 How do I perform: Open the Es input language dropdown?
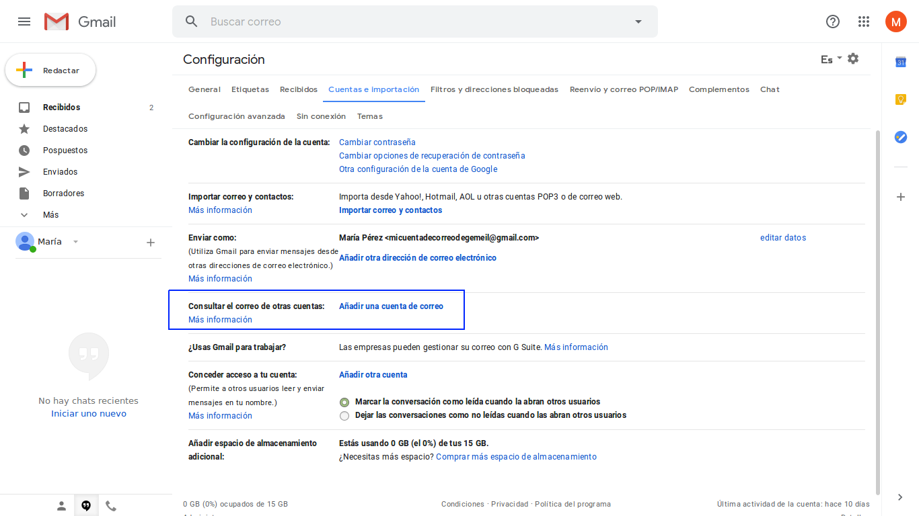pos(831,59)
